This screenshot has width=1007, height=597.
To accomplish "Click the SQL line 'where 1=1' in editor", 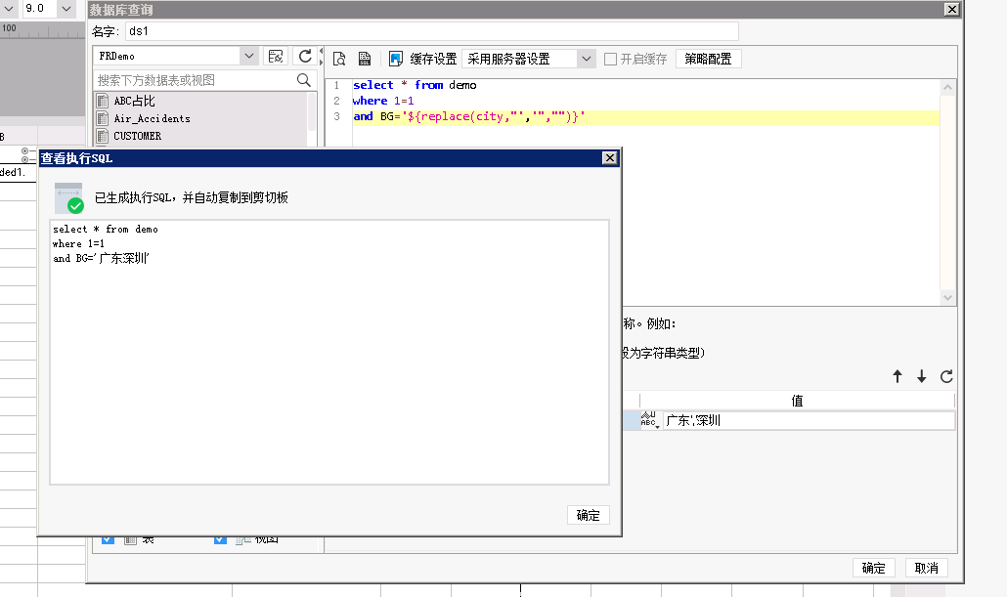I will pyautogui.click(x=383, y=101).
